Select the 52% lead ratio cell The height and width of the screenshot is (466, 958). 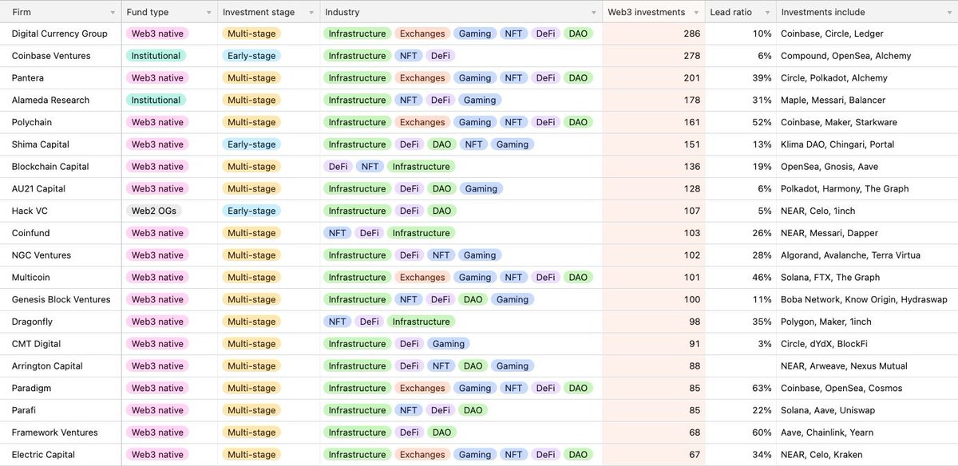point(741,122)
